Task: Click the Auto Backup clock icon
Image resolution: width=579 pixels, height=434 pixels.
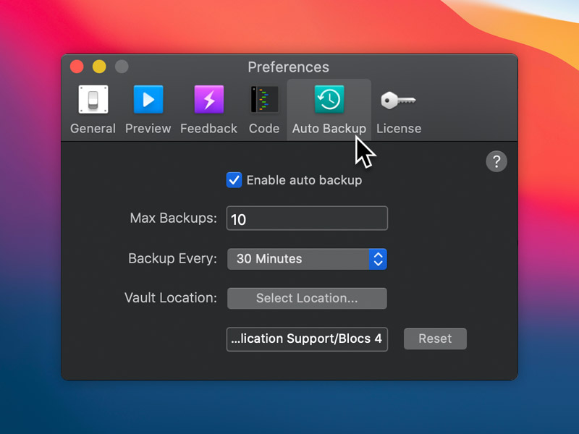Action: point(329,100)
